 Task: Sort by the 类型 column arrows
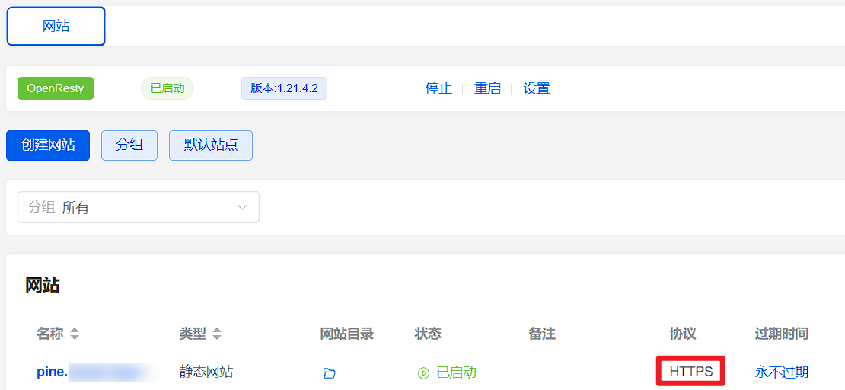[x=217, y=334]
